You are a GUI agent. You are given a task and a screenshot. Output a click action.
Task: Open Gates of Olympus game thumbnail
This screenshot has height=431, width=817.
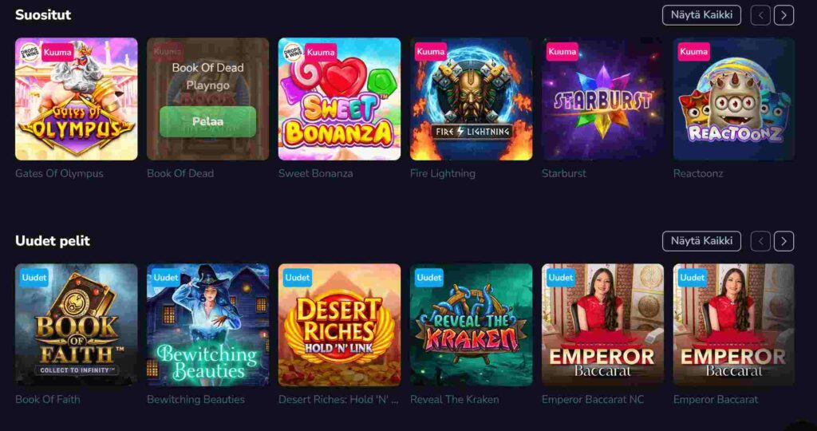point(77,99)
